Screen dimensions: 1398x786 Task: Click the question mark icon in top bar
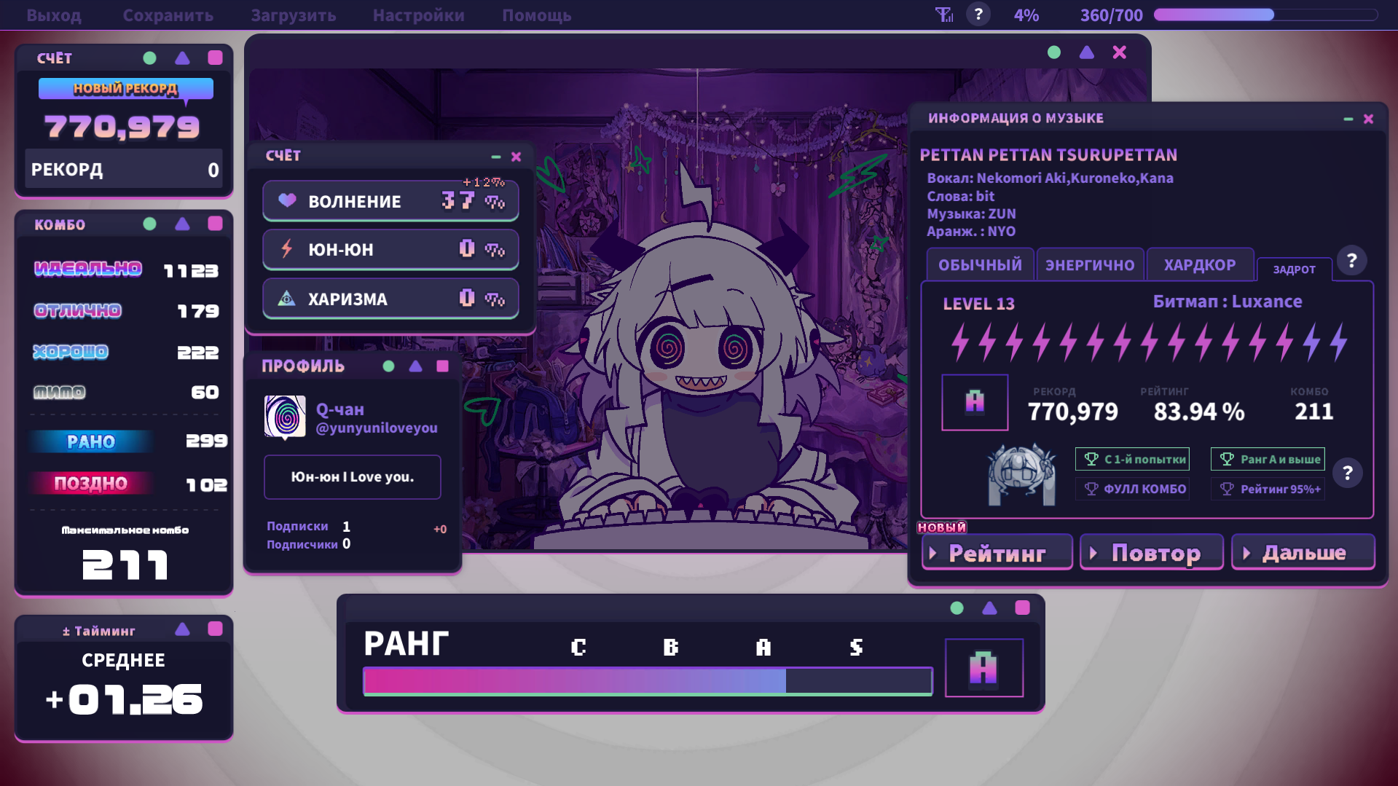click(978, 15)
